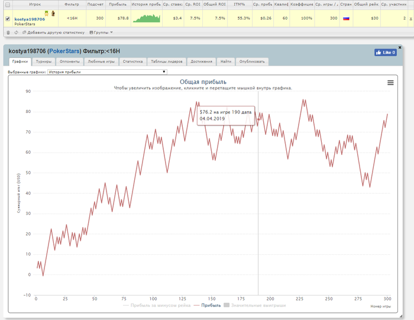414x320 pixels.
Task: Click the Russian flag icon in the row
Action: 346,18
